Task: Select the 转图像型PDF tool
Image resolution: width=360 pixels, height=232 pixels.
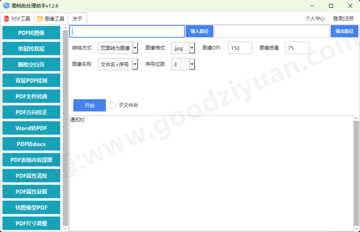Action: [31, 207]
